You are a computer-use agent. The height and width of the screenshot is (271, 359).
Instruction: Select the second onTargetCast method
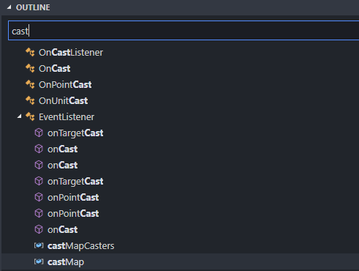coord(75,182)
